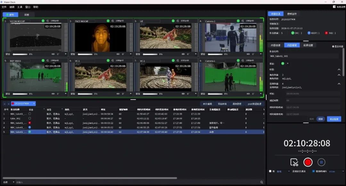The width and height of the screenshot is (346, 186).
Task: Open the status dropdown beside the green check
Action: click(287, 63)
